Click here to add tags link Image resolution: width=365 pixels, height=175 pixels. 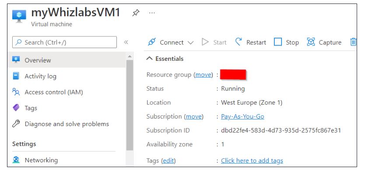[x=252, y=161]
